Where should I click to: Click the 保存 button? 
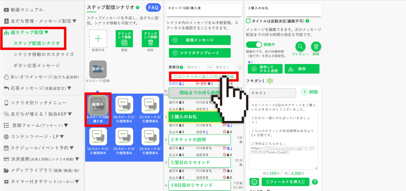tap(302, 69)
